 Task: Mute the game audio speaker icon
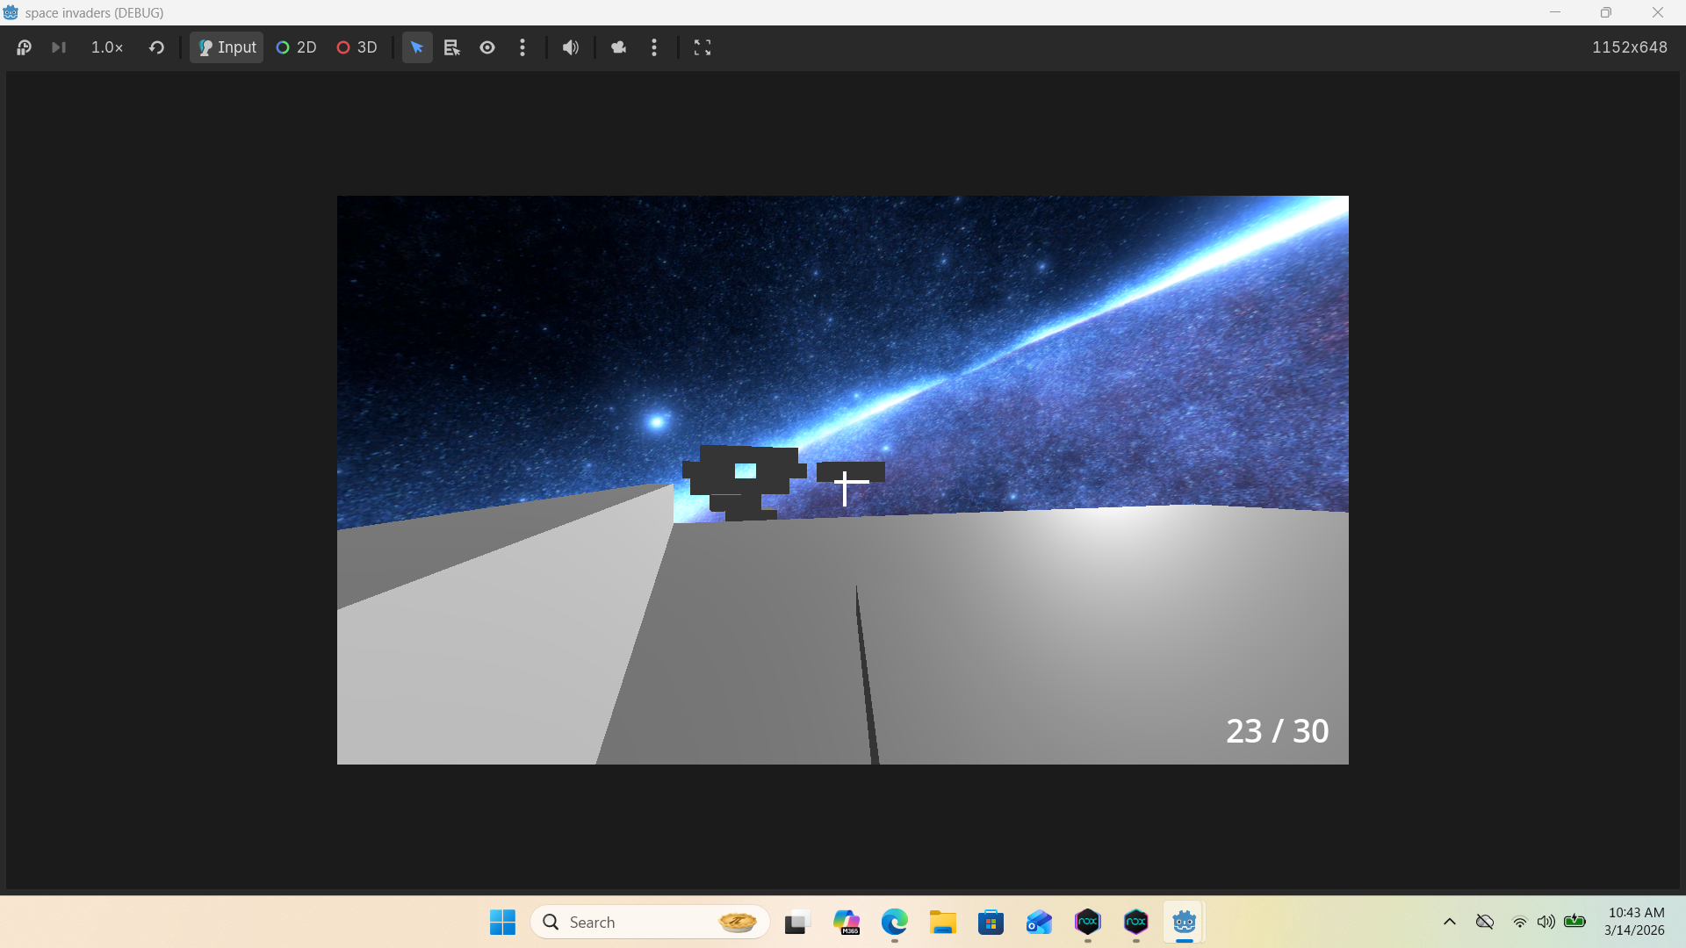coord(571,47)
